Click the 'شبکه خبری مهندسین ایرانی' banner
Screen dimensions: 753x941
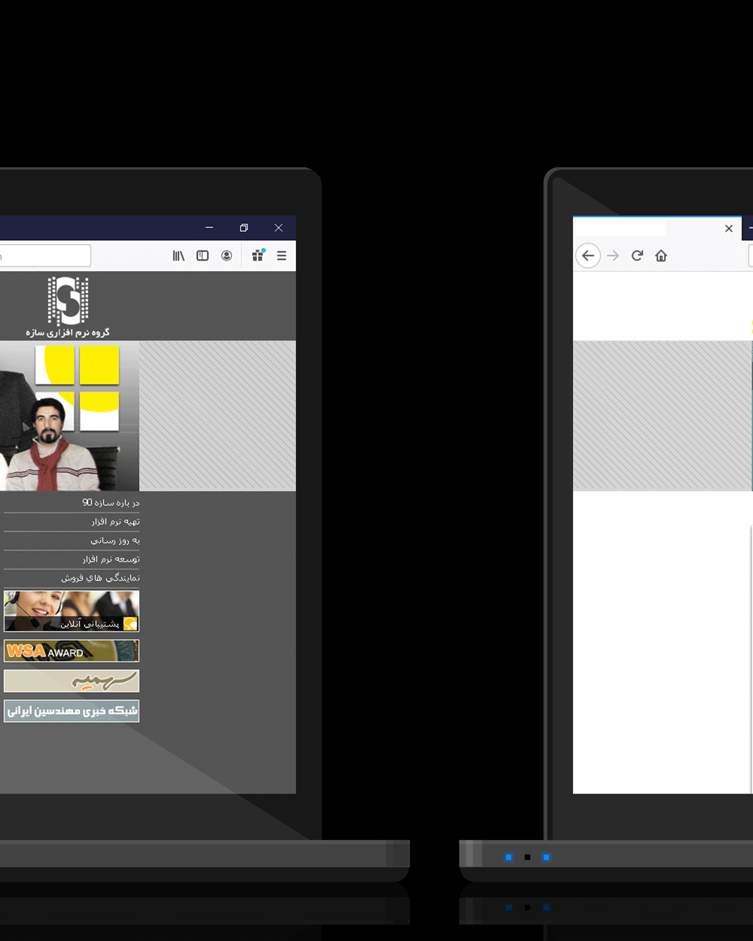(72, 711)
